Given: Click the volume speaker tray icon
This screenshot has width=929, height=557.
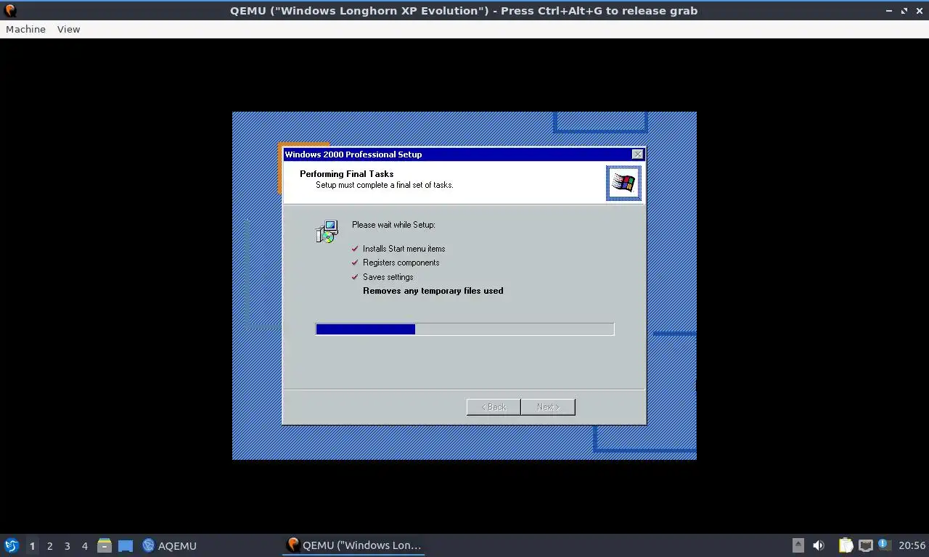Looking at the screenshot, I should [x=819, y=545].
